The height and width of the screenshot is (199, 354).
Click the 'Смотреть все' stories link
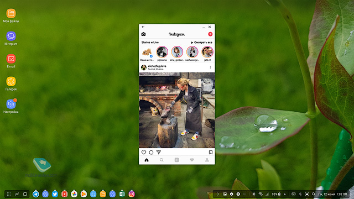click(x=201, y=43)
